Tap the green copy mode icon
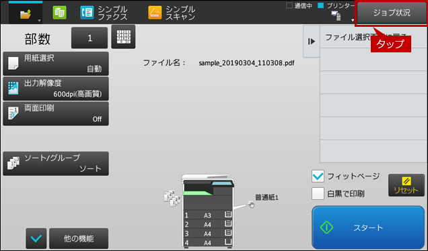 59,13
